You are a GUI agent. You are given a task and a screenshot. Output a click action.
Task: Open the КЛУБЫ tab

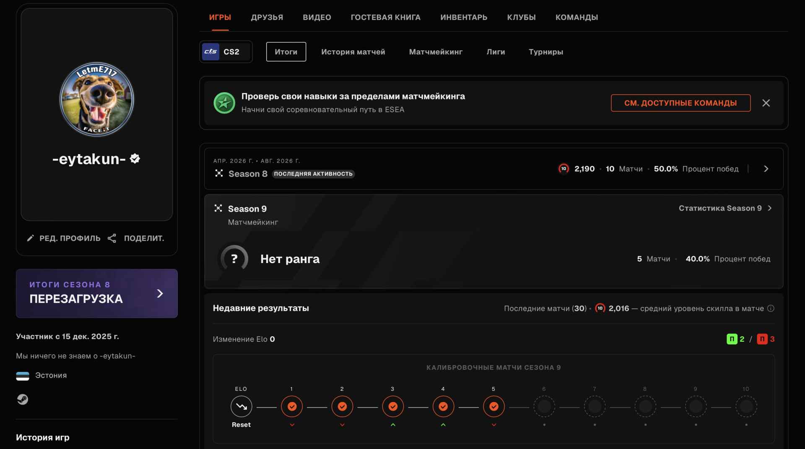[522, 17]
